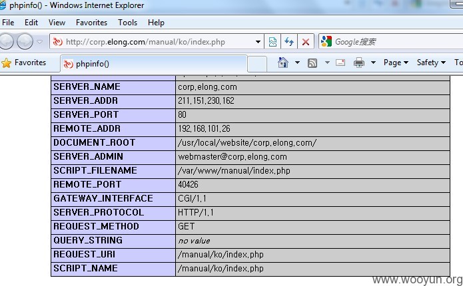The image size is (463, 286).
Task: Click the SERVER_PORT row label
Action: [86, 114]
